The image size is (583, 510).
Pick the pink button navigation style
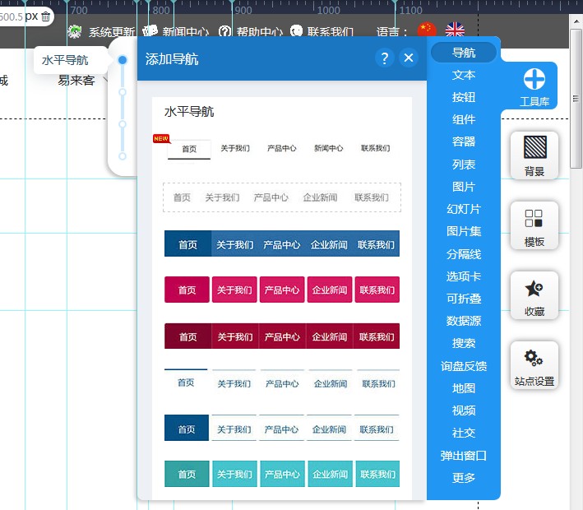point(282,290)
